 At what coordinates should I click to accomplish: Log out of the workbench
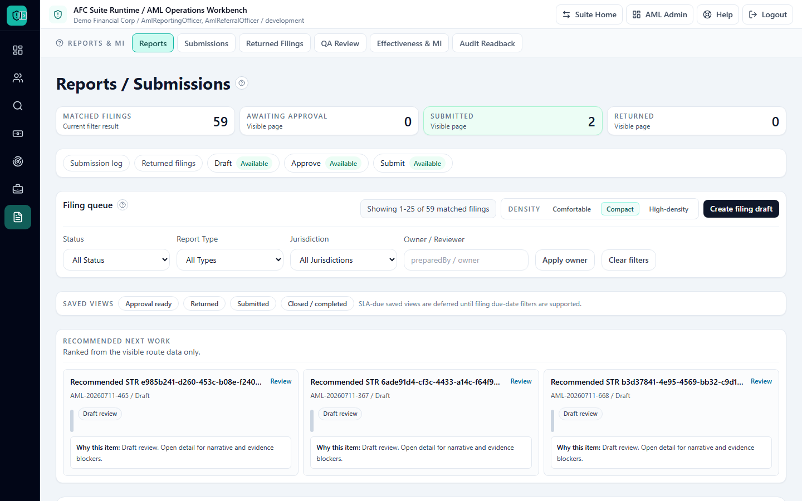tap(767, 14)
